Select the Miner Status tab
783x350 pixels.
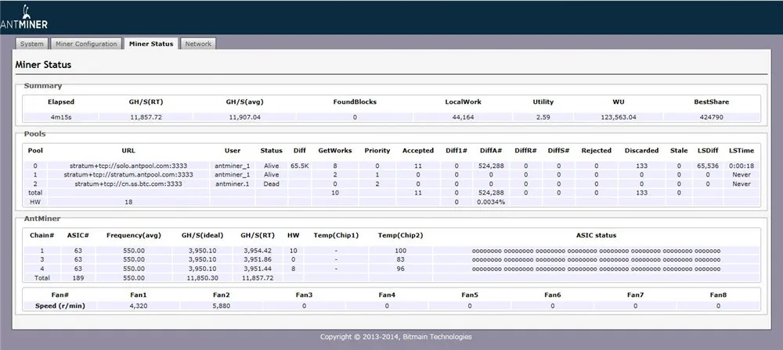151,44
